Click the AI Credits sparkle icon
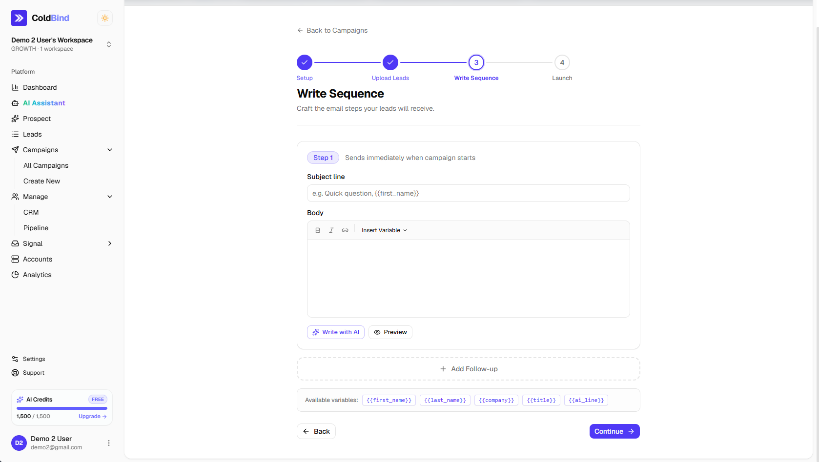The image size is (819, 462). pos(20,400)
